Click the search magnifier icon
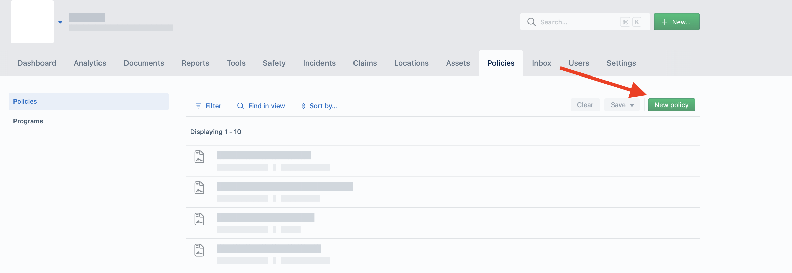 (531, 22)
